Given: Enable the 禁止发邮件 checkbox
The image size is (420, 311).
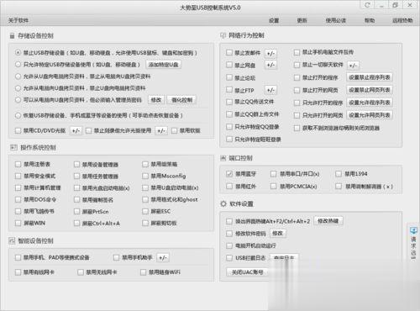Looking at the screenshot, I should coord(229,53).
